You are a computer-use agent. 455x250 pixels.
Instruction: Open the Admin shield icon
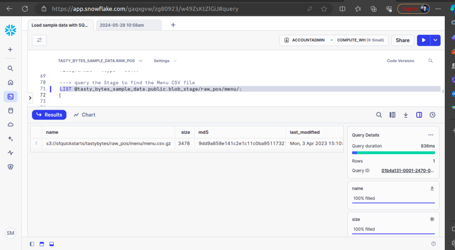pyautogui.click(x=10, y=167)
